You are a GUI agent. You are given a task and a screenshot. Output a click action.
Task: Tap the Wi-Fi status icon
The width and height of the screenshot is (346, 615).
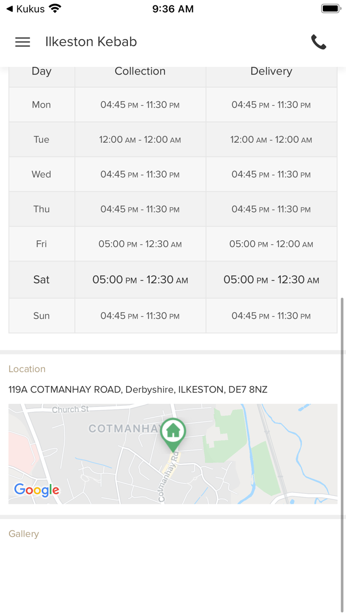tap(55, 9)
